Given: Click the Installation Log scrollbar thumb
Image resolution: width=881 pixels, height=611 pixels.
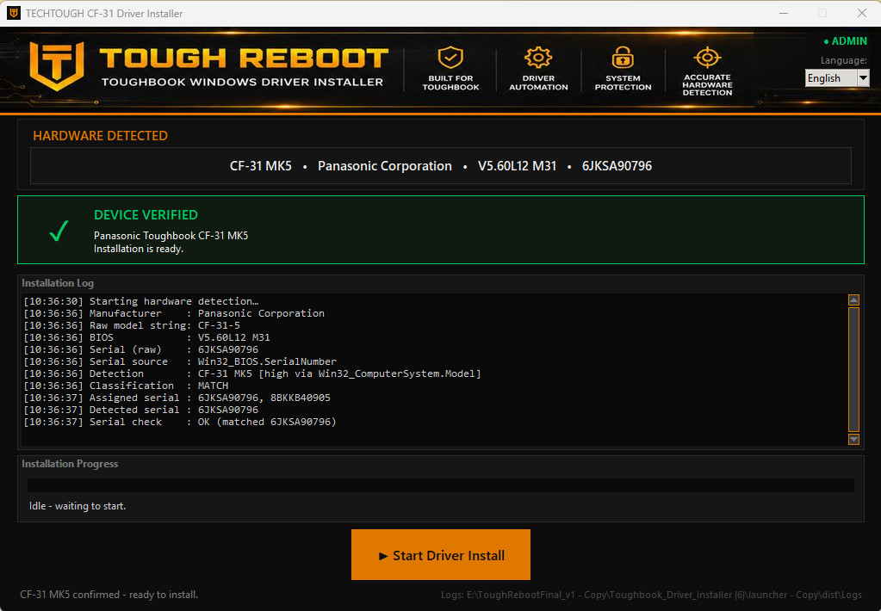Looking at the screenshot, I should coord(853,369).
